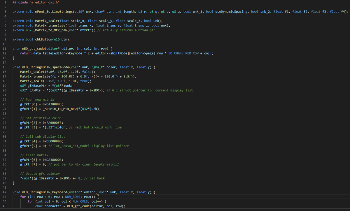Click Matrix_translate in the line 6 extern declaration
Screen dimensions: 350x211
point(50,26)
